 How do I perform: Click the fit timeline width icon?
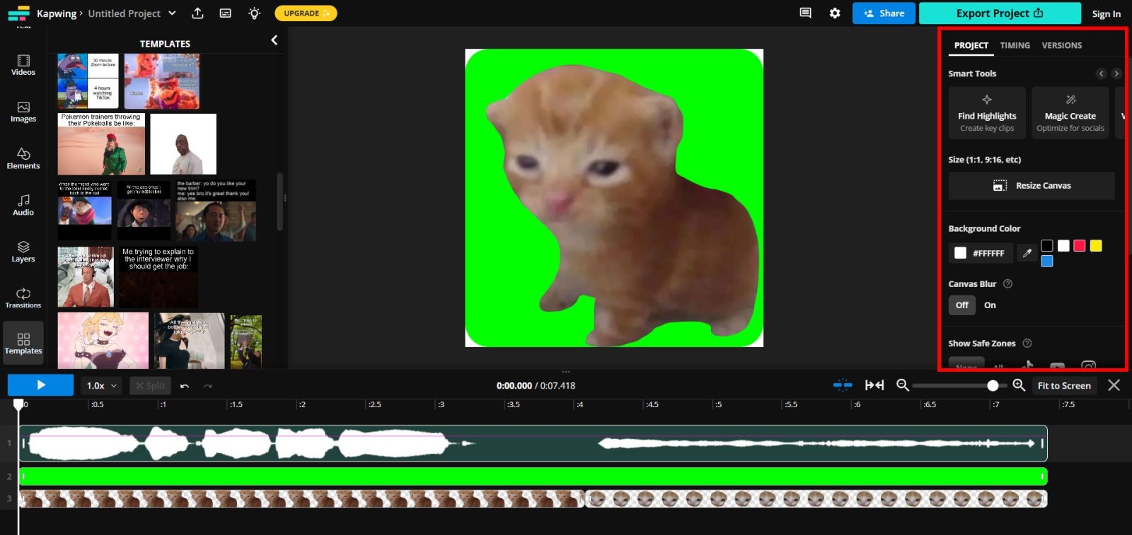[x=874, y=385]
